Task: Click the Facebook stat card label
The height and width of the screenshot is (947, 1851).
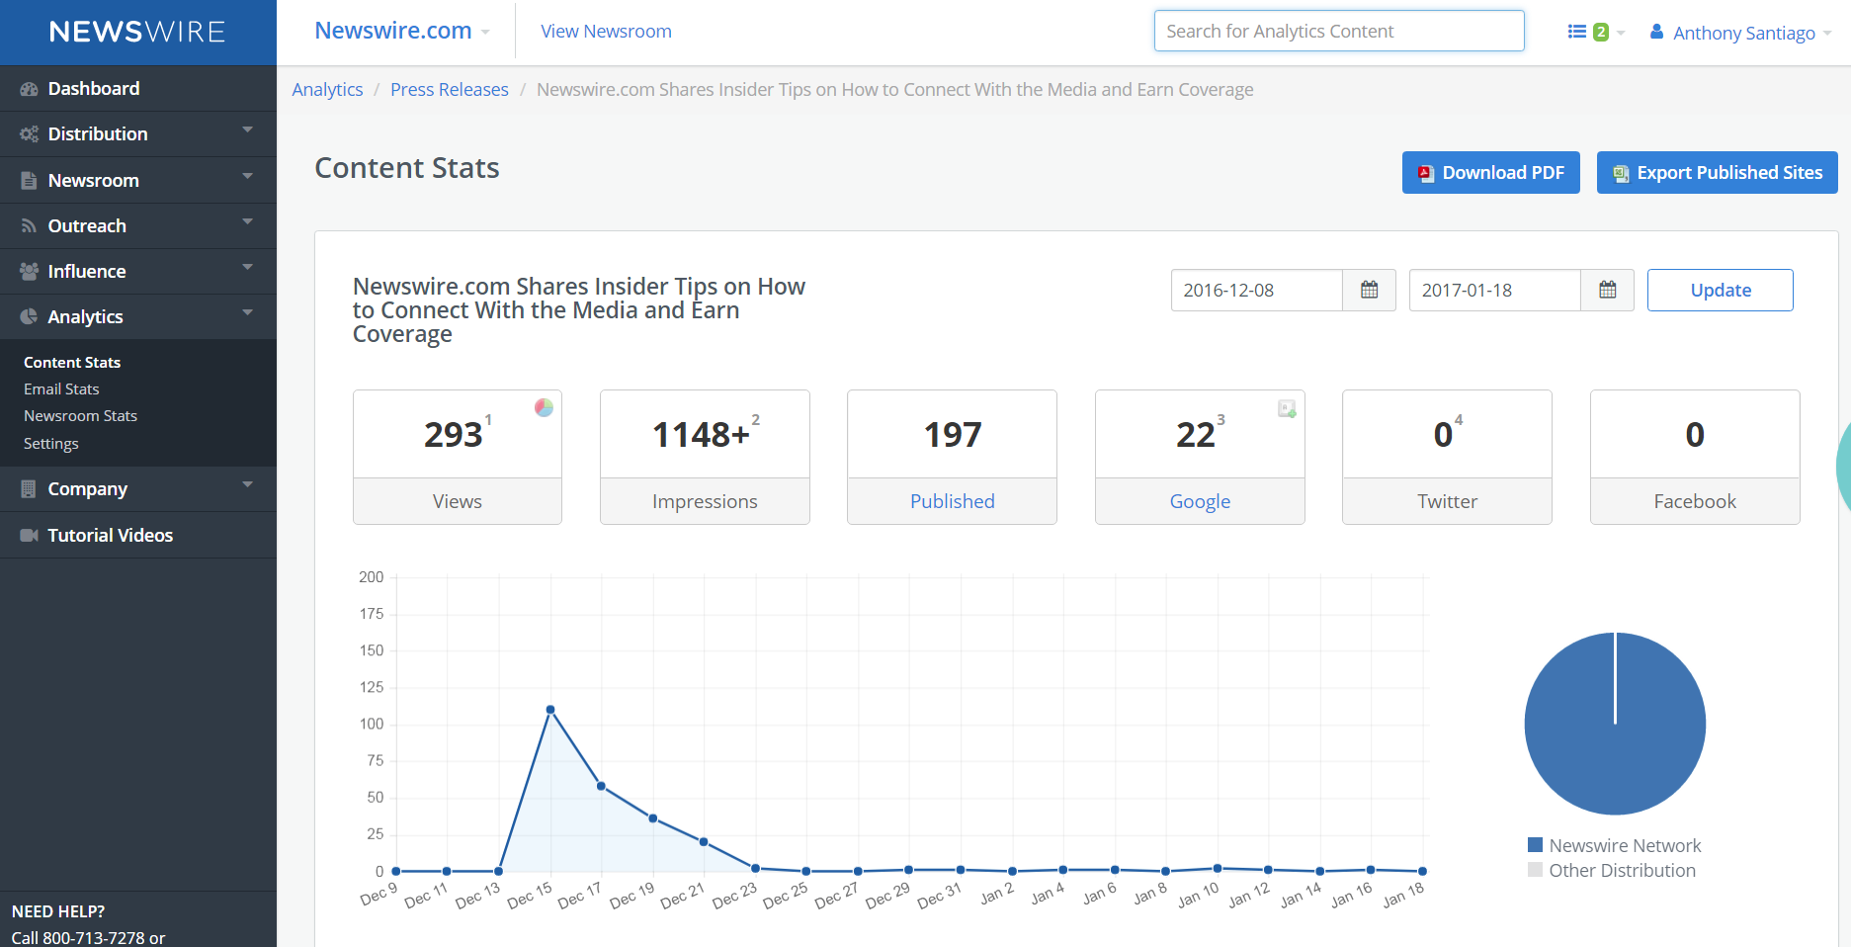Action: (x=1695, y=501)
